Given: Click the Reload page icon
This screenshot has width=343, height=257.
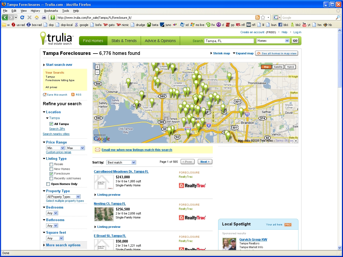Looking at the screenshot, I should tap(22, 17).
